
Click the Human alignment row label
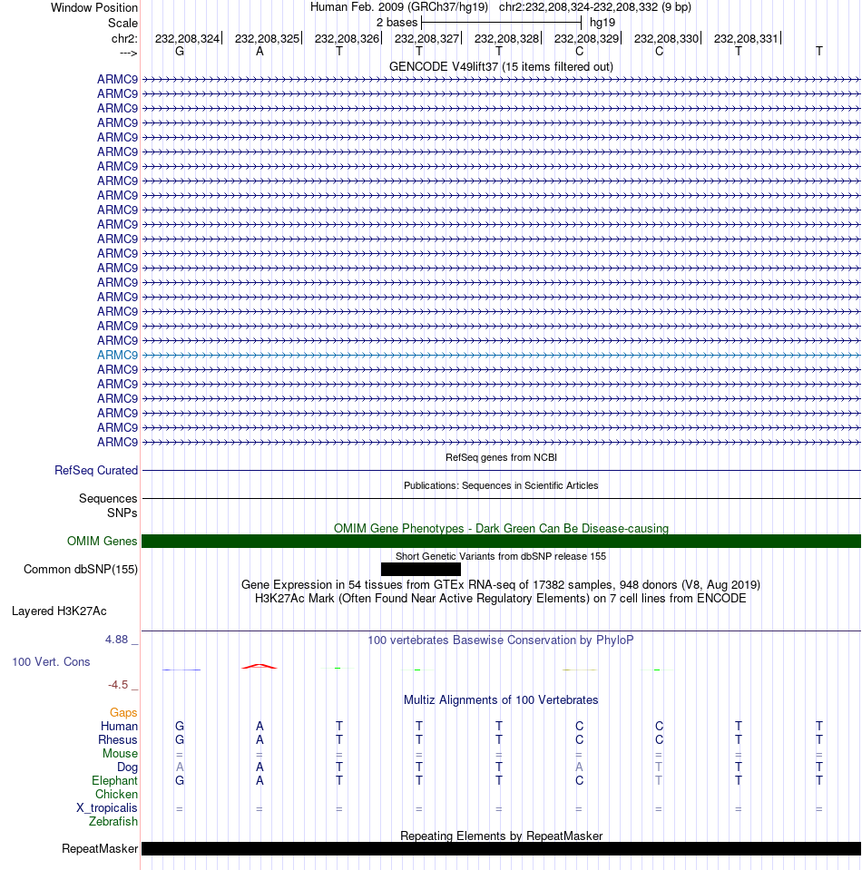[x=119, y=727]
